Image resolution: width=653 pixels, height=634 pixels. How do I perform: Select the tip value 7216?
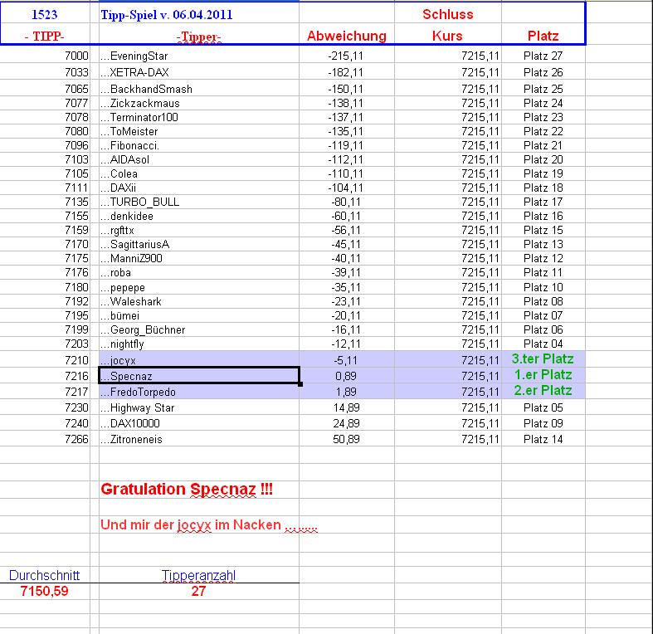point(45,376)
